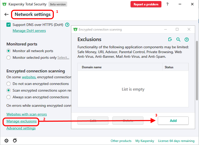199x145 pixels.
Task: Choose Scan encrypted connections upon request
Action: pos(8,91)
